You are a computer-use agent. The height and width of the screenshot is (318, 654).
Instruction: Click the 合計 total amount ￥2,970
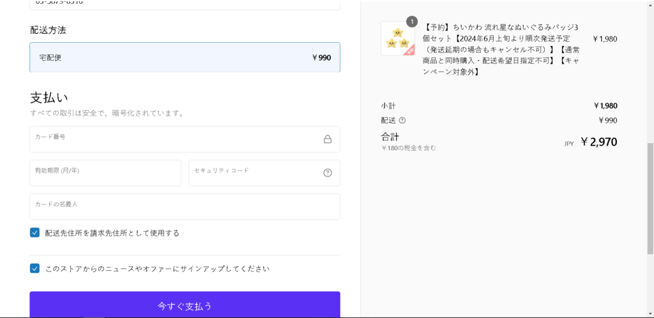pos(598,142)
